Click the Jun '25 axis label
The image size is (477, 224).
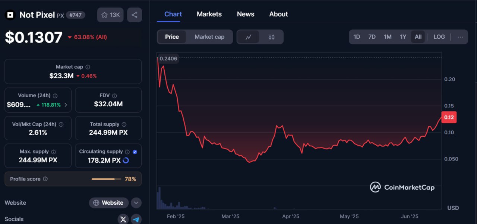(x=410, y=216)
